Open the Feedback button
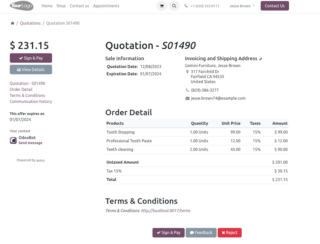This screenshot has width=320, height=244. point(201,233)
